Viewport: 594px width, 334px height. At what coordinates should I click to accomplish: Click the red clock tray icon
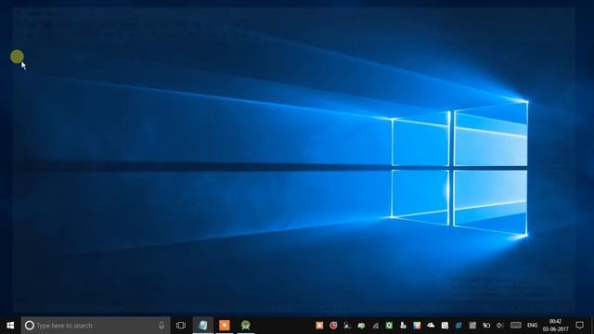(x=333, y=326)
